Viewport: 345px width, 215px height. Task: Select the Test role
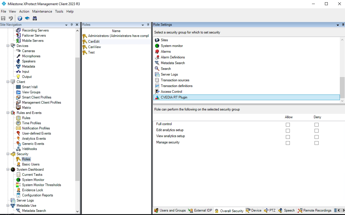(x=91, y=52)
